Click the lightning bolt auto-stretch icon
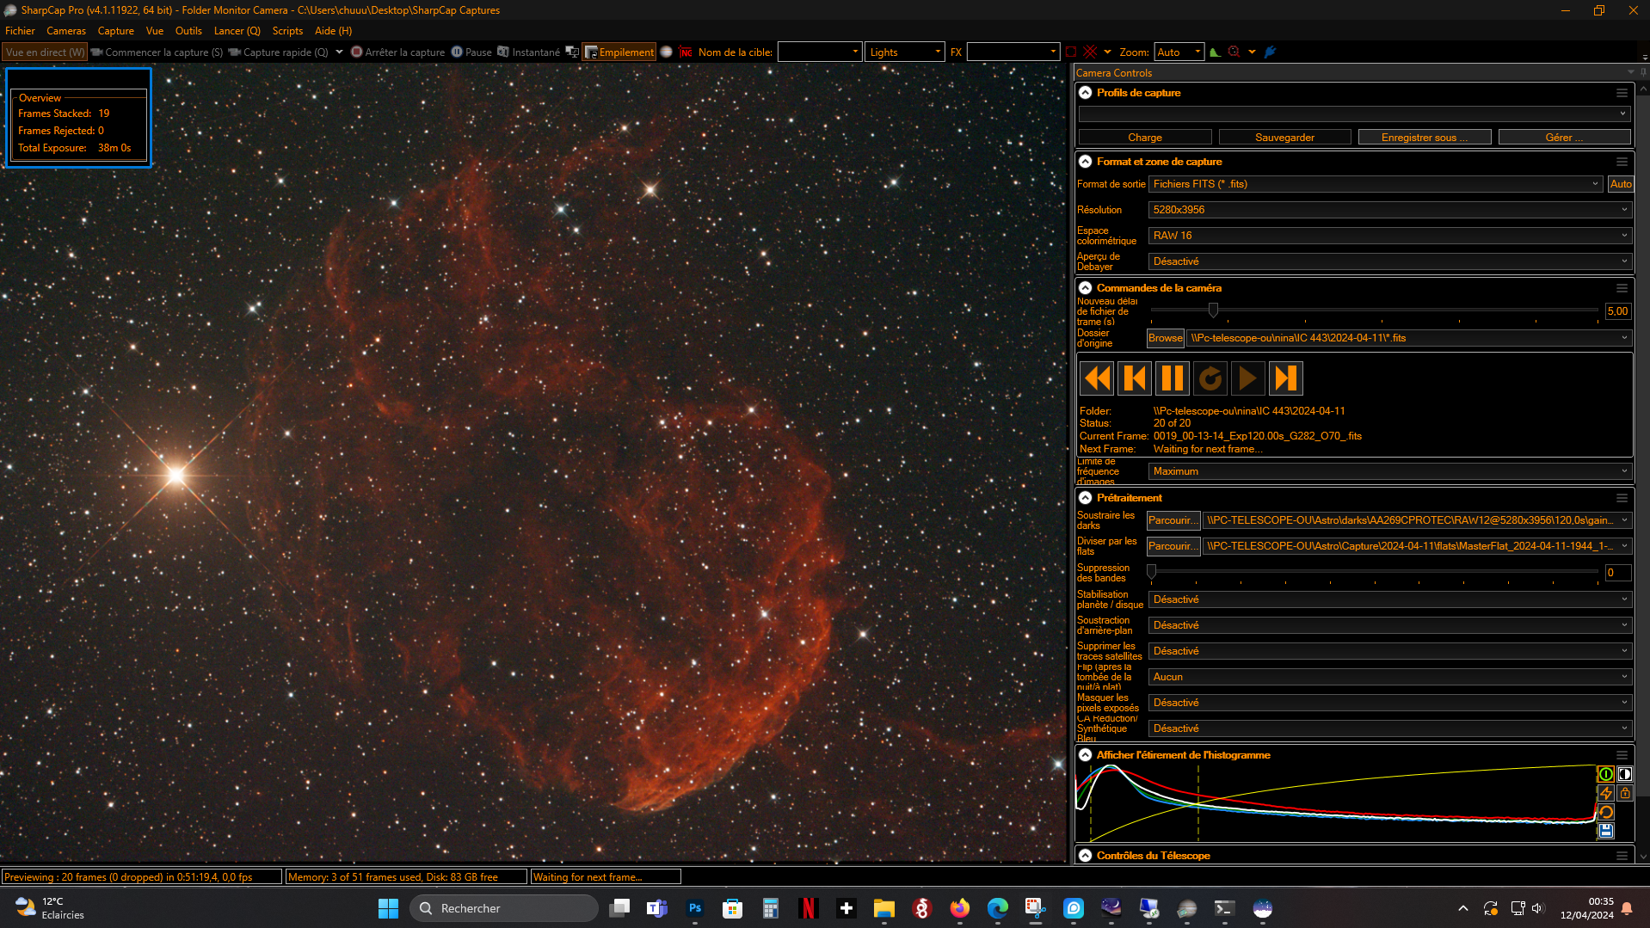This screenshot has width=1650, height=928. [x=1605, y=793]
